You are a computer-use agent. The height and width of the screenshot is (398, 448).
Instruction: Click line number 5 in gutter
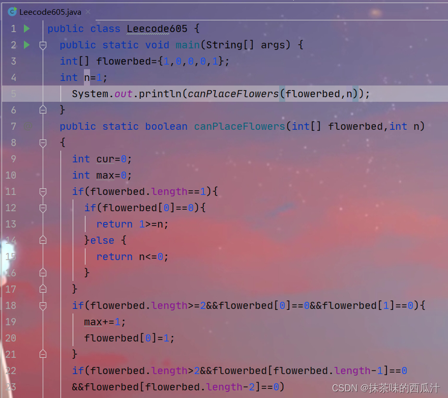coord(13,94)
